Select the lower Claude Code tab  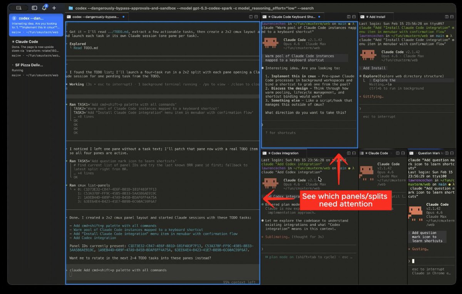[x=376, y=153]
